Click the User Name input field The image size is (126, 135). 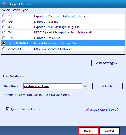click(x=53, y=86)
